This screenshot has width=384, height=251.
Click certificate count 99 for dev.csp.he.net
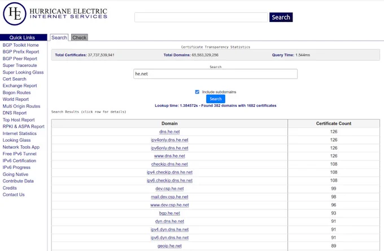(x=334, y=189)
